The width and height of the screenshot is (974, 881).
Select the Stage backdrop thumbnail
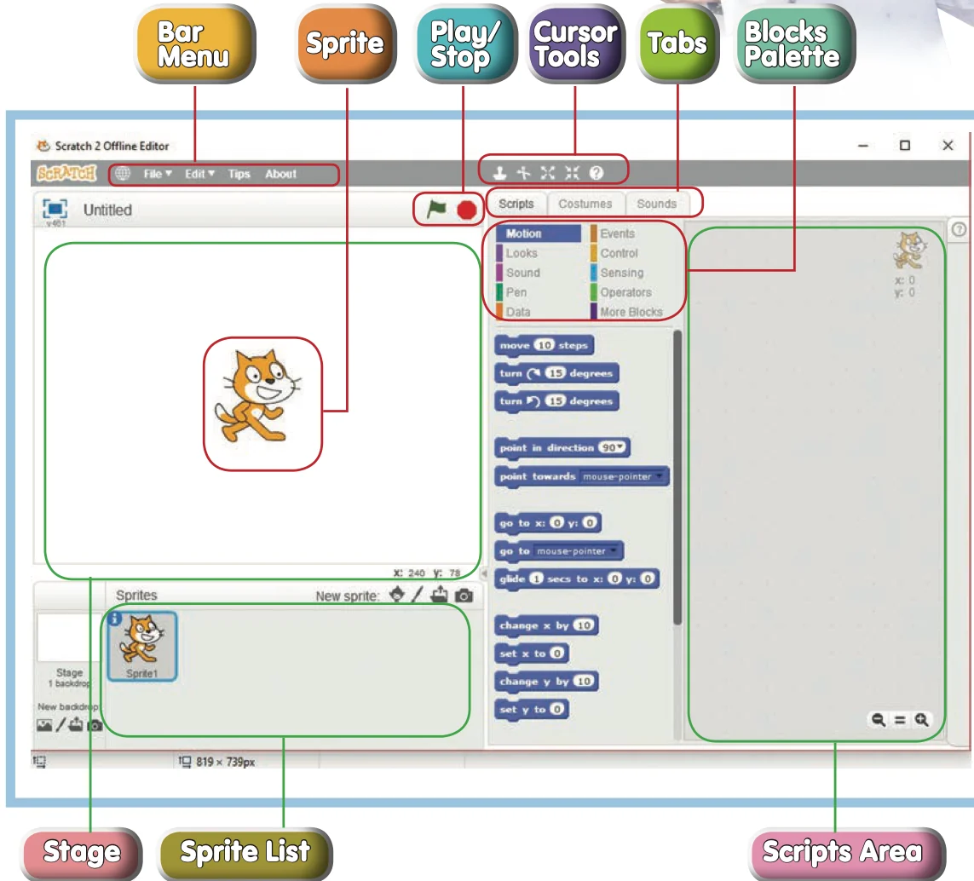67,638
